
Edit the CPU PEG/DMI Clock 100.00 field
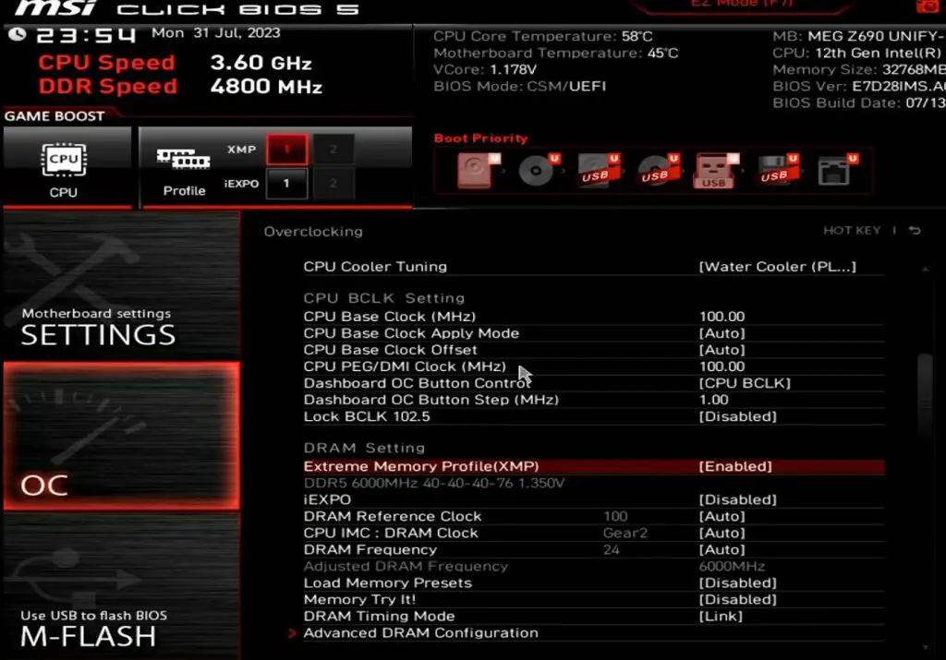click(722, 366)
